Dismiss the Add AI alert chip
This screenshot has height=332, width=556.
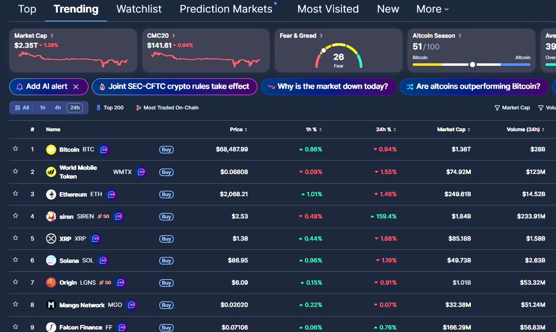point(76,87)
